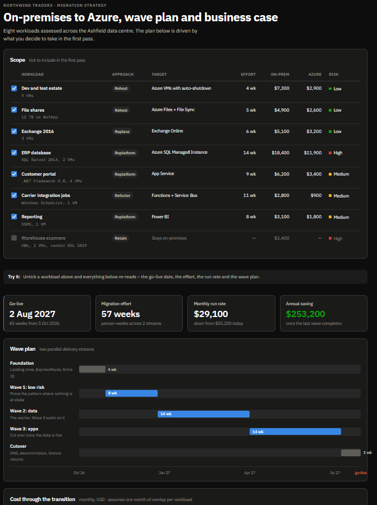
Task: Click the APPROACH column header
Action: 123,75
